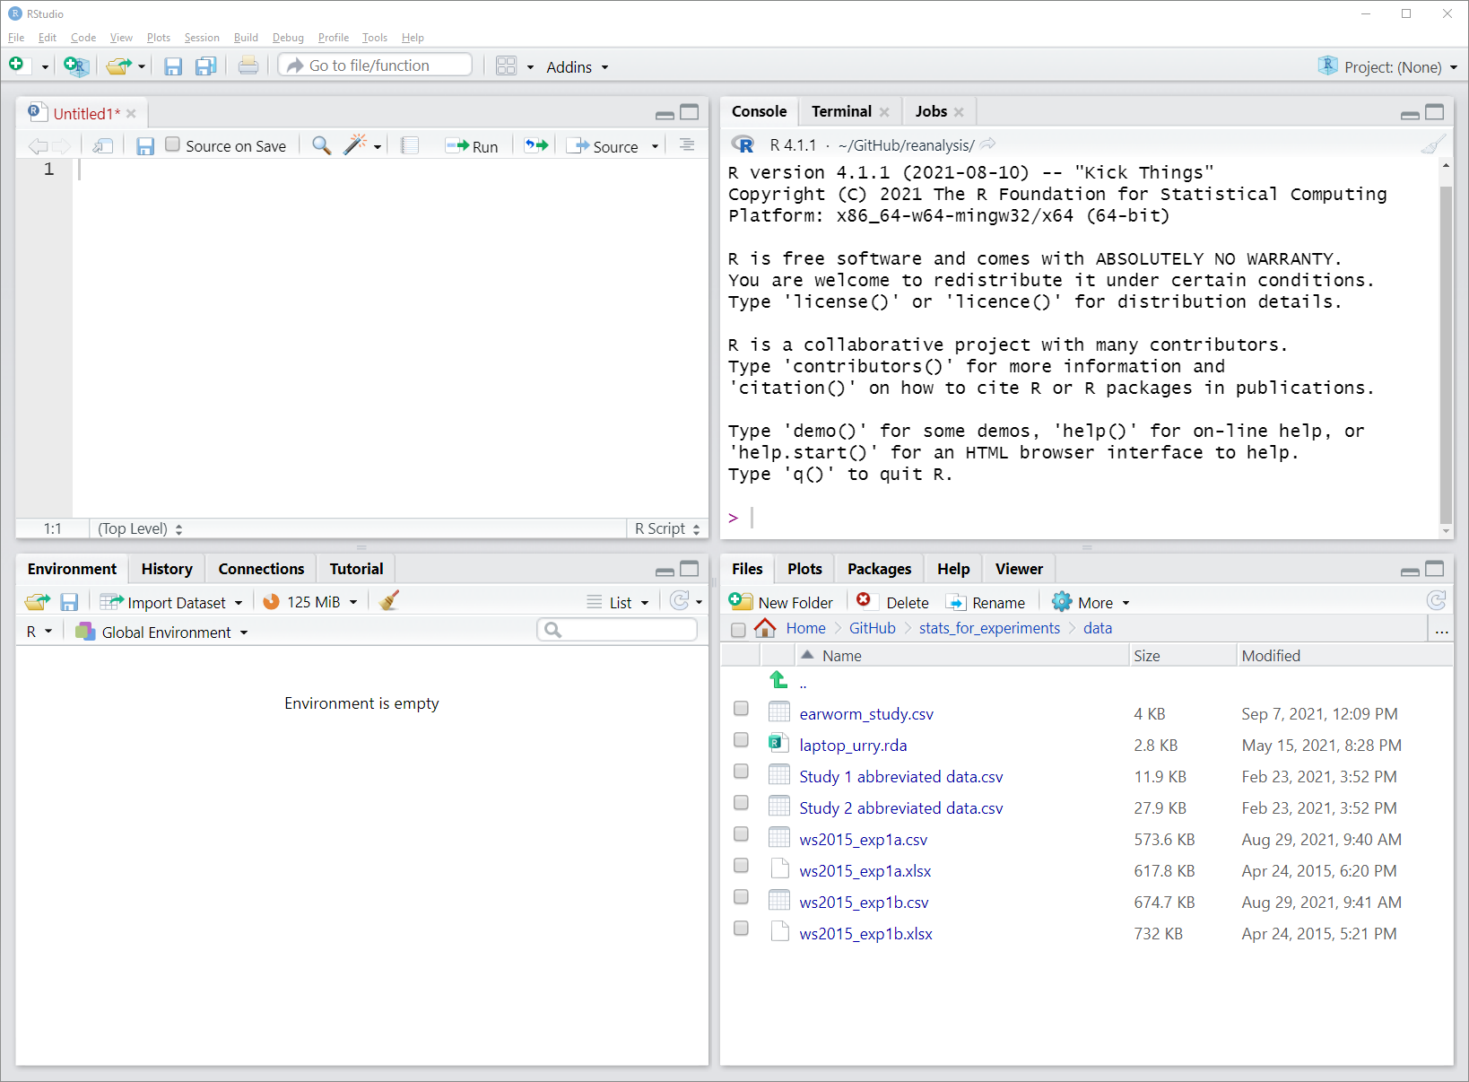
Task: Open the List view mode dropdown
Action: click(618, 602)
